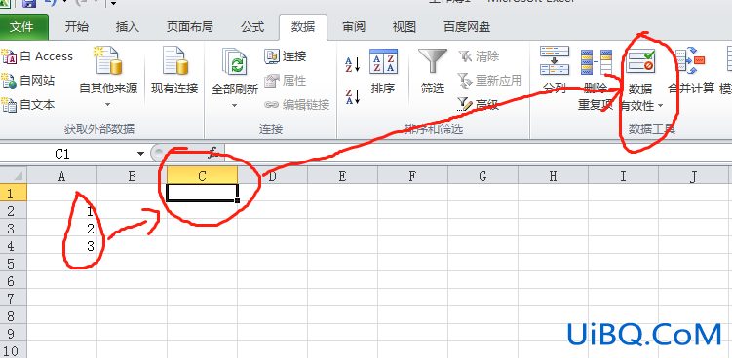Expand the Refresh All dropdown arrow

[x=234, y=106]
